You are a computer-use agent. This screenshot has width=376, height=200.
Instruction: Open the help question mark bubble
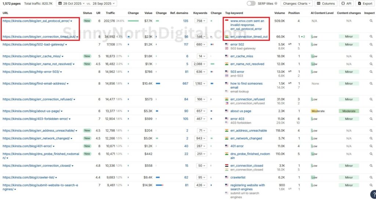point(373,194)
